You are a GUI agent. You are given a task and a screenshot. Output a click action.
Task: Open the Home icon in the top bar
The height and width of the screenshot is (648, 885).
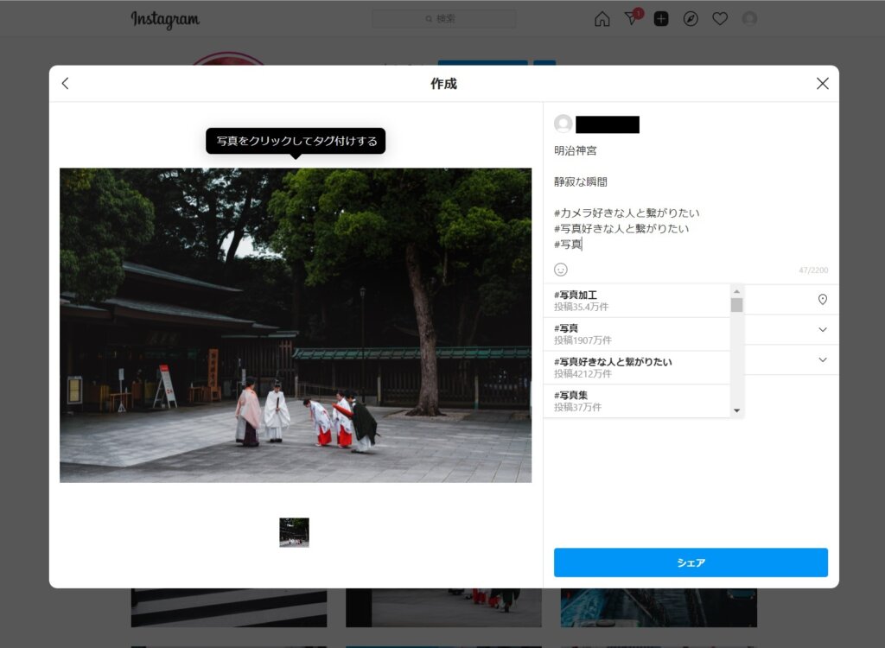click(x=602, y=19)
